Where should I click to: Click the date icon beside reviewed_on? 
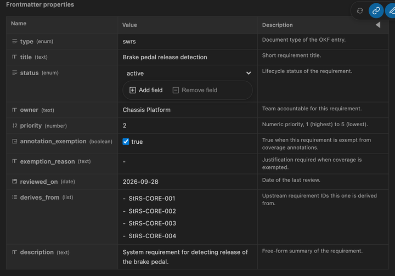(15, 182)
